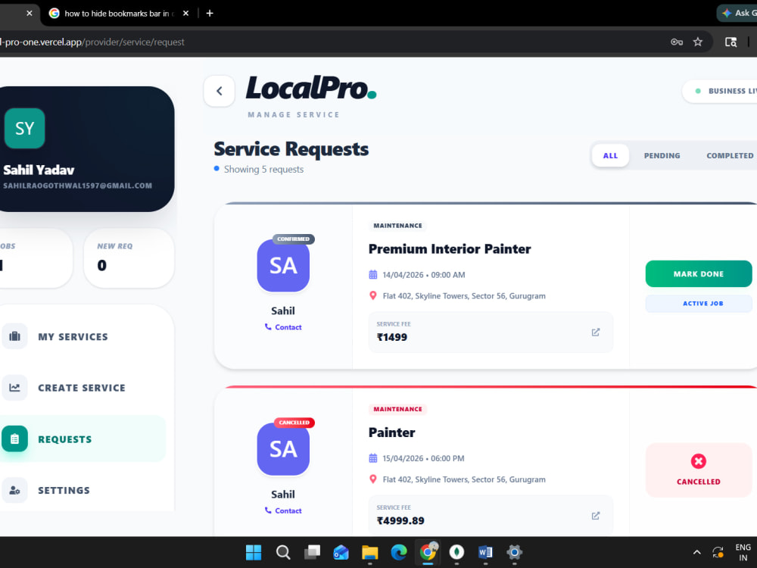Click SA avatar on Premium Interior Painter card
757x568 pixels.
(283, 266)
